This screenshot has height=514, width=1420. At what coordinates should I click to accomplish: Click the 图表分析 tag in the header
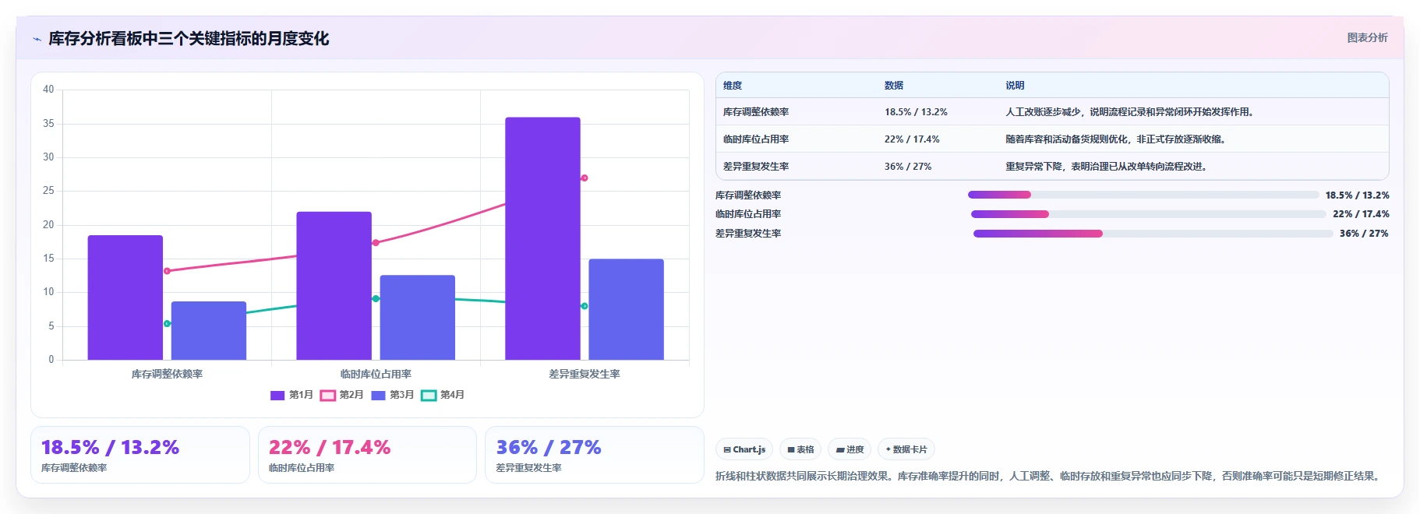click(x=1367, y=37)
